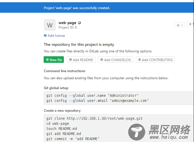The width and height of the screenshot is (194, 142).
Task: Click the 'Create a new repository' heading
Action: [x=62, y=111]
